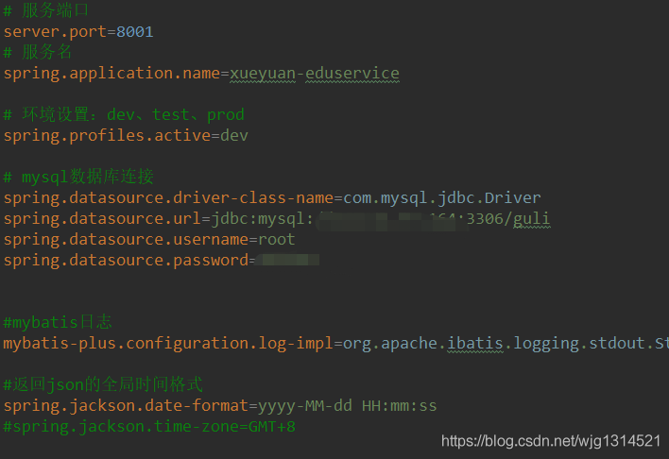Click the spring.datasource.password property key

tap(126, 261)
